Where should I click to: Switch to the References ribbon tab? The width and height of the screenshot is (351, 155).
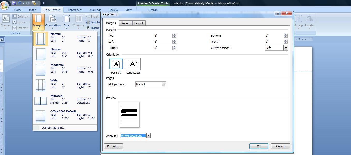pyautogui.click(x=75, y=10)
